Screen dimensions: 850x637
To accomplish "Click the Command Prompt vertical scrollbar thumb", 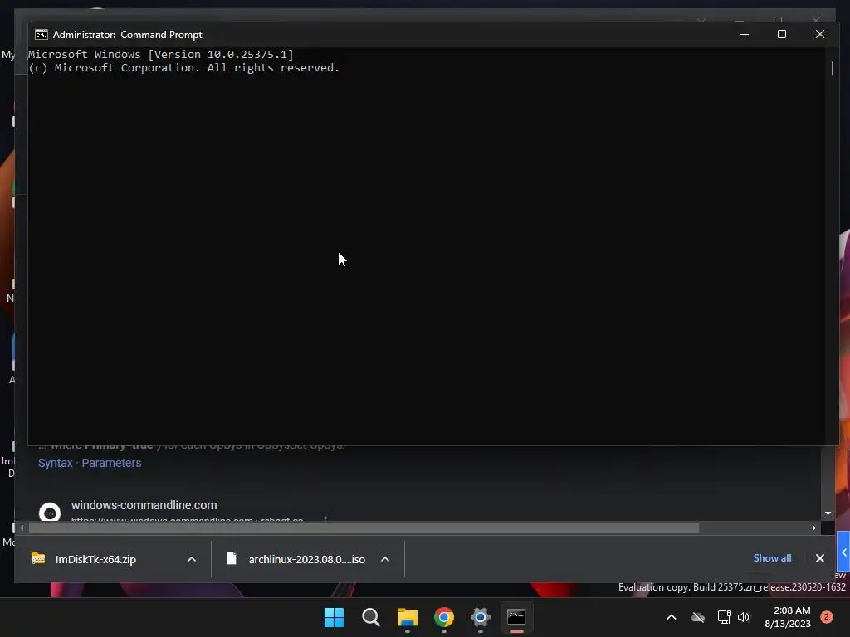I will point(833,68).
